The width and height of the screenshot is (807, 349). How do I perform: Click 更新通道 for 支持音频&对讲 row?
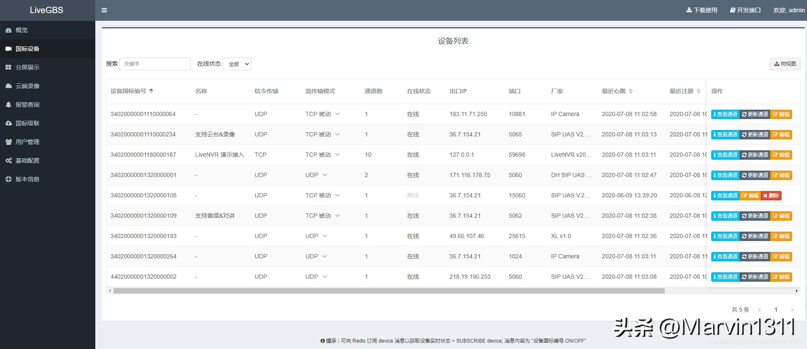click(x=755, y=216)
